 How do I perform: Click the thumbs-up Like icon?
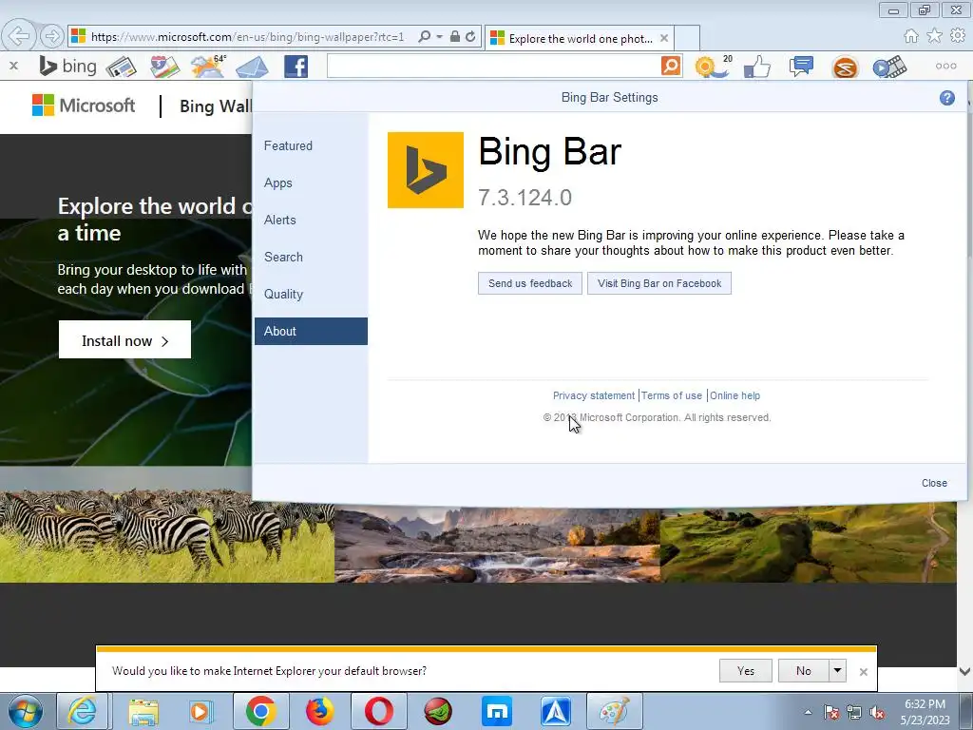[757, 67]
